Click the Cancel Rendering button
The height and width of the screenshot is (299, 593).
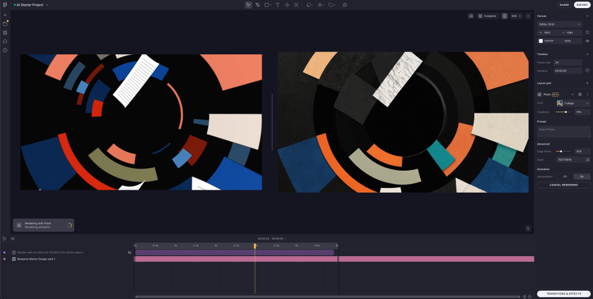(563, 185)
